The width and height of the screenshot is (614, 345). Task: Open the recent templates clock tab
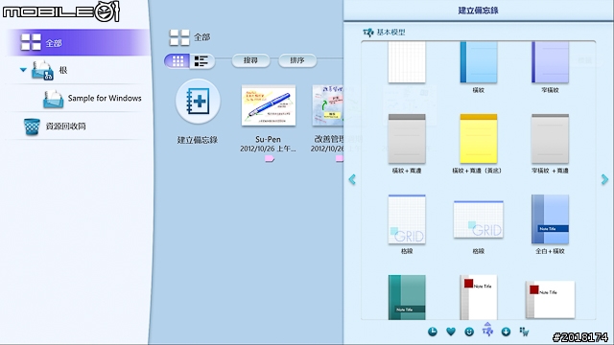433,332
